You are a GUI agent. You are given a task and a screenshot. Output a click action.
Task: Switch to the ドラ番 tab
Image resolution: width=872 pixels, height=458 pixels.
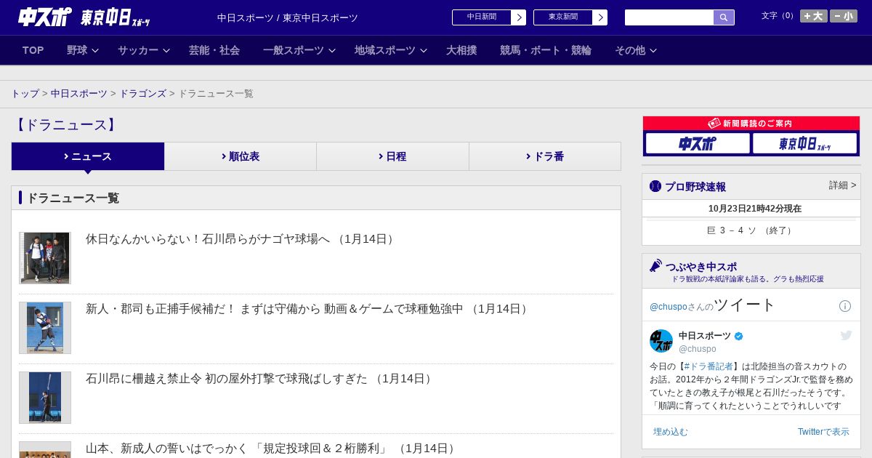point(545,156)
